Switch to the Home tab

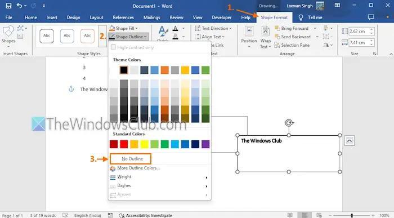pos(30,17)
